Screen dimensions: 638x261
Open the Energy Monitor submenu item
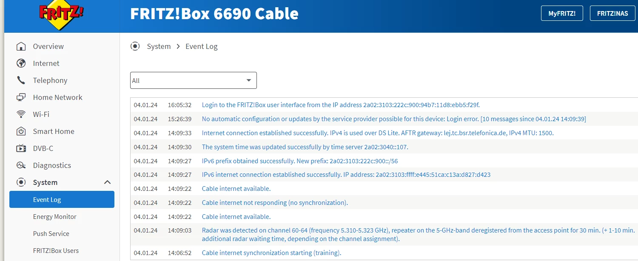[55, 217]
